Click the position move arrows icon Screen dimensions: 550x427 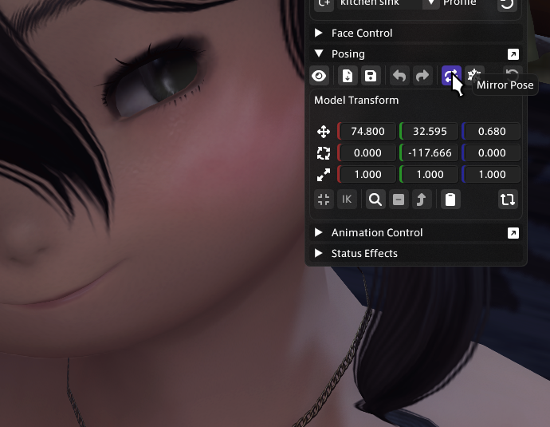pyautogui.click(x=324, y=132)
